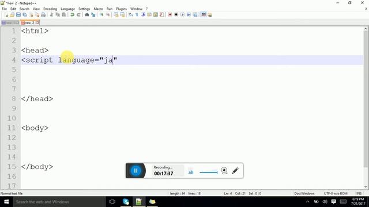Toggle word wrap in toolbar

point(131,14)
